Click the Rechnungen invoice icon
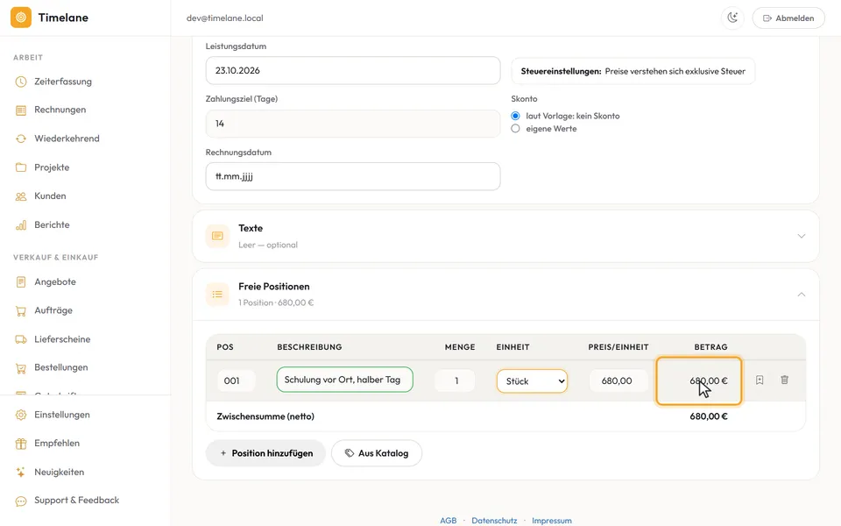 (21, 110)
